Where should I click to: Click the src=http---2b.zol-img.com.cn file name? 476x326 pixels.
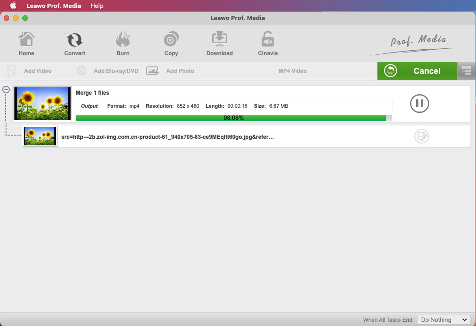[x=168, y=137]
